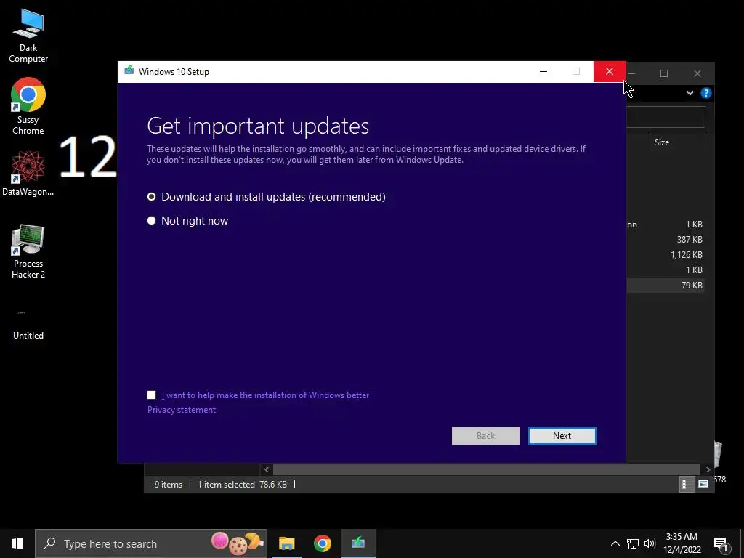Select the 387 KB file row
Screen dimensions: 744x558
(x=666, y=240)
